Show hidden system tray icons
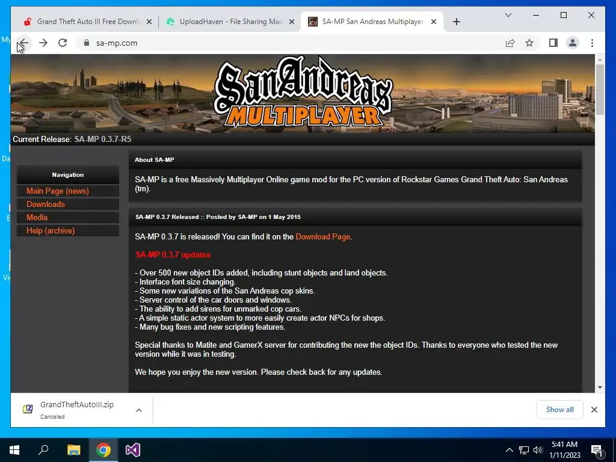616x462 pixels. (509, 450)
